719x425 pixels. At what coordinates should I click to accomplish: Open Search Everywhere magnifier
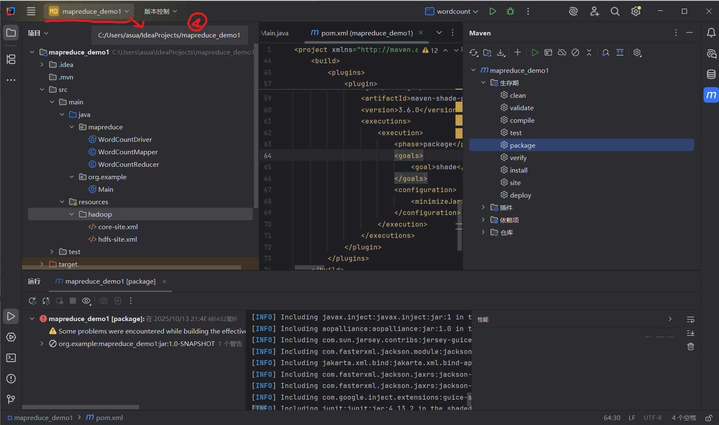(x=615, y=12)
